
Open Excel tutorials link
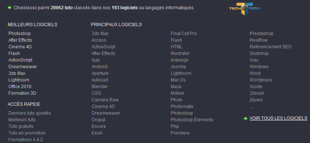97,133
